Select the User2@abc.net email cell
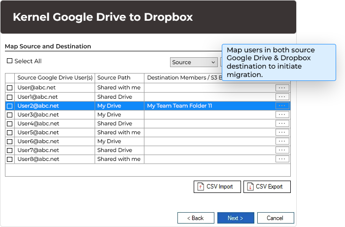The image size is (345, 227). coord(55,106)
